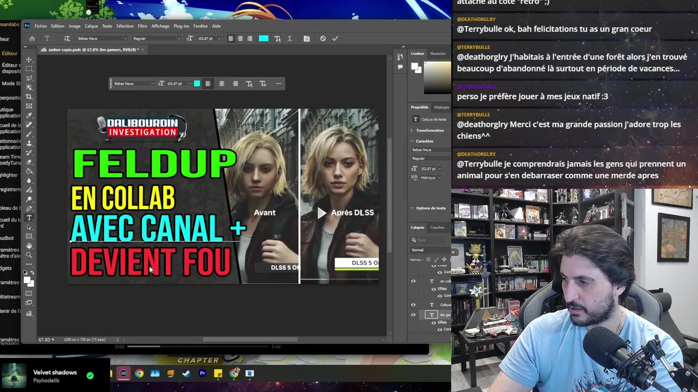Click text color swatch in options bar
Viewport: 698px width, 392px height.
click(x=263, y=39)
